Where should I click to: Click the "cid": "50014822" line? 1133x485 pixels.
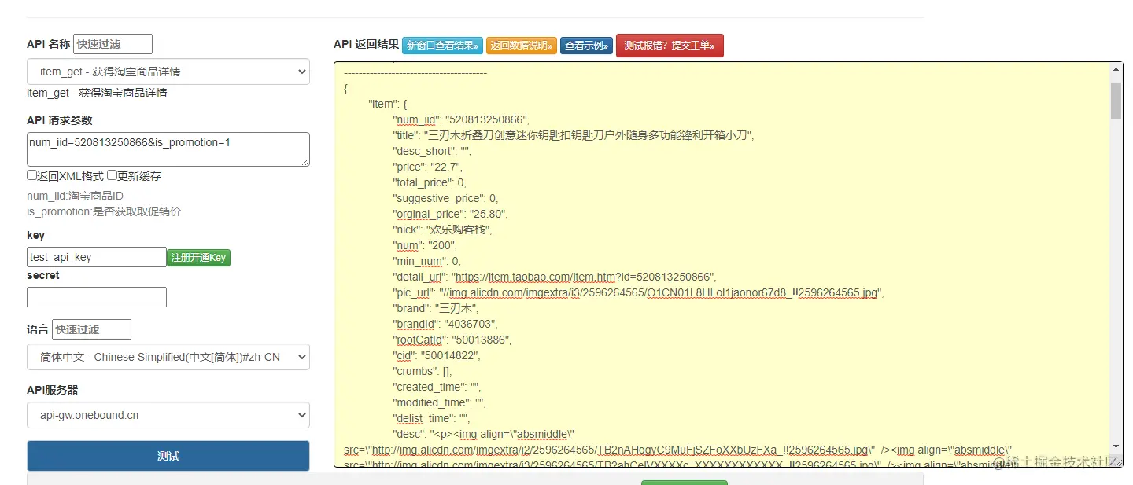click(437, 355)
